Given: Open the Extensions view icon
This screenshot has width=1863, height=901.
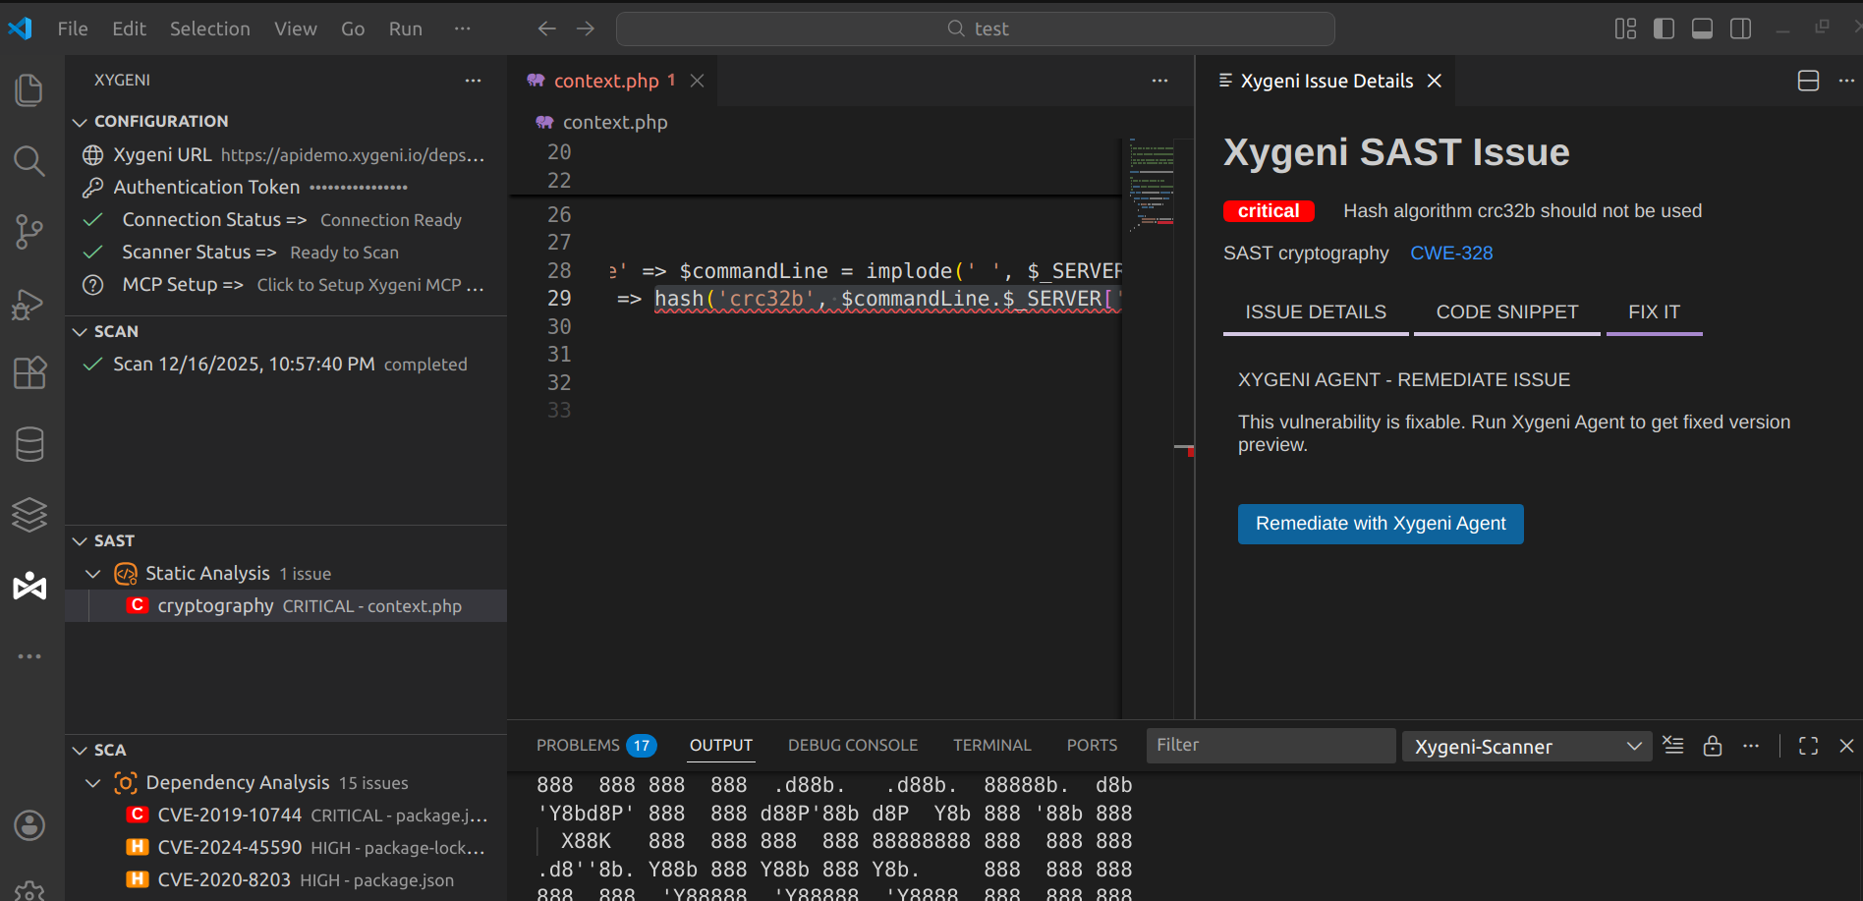Looking at the screenshot, I should (x=29, y=373).
